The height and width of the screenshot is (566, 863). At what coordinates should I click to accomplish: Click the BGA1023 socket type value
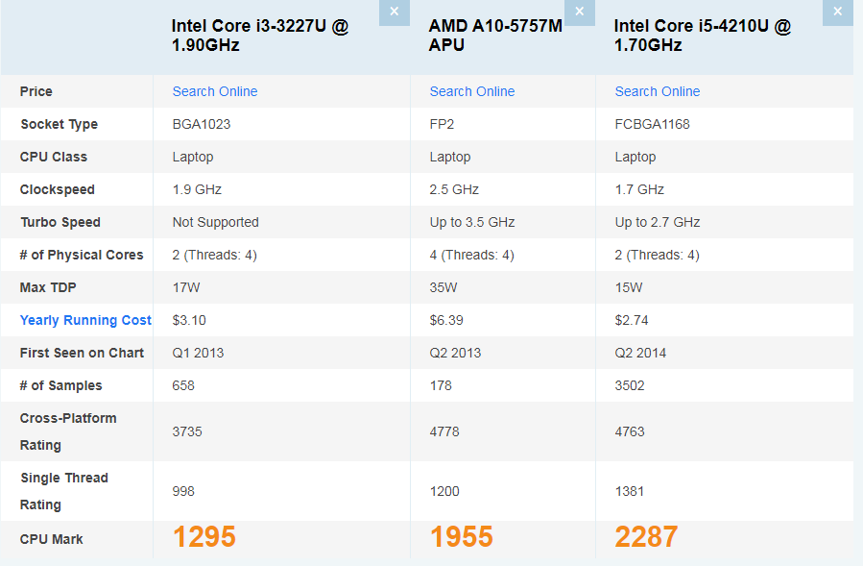202,124
